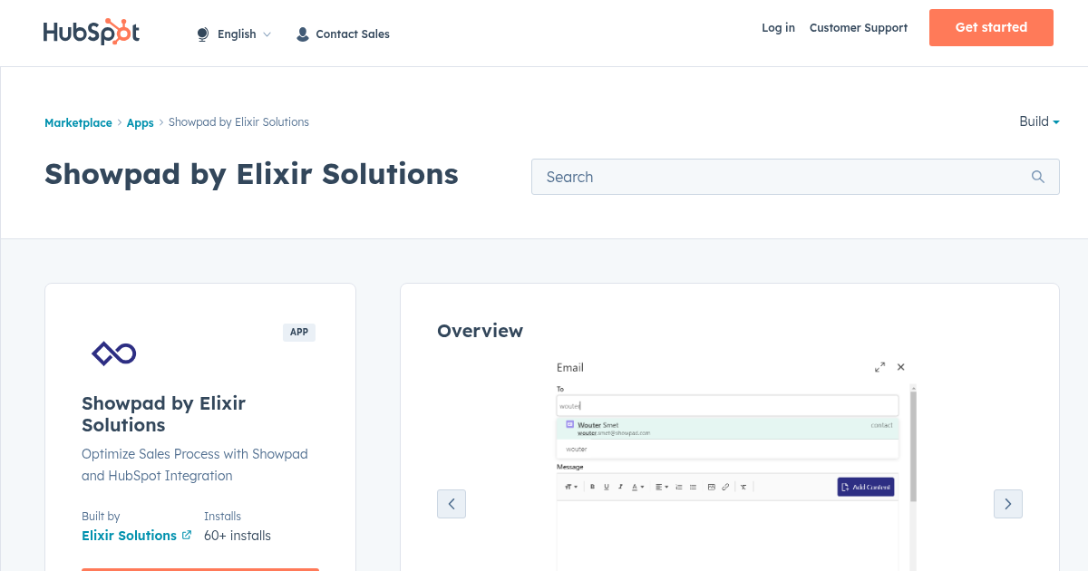The height and width of the screenshot is (571, 1088).
Task: Open the English language selector
Action: point(237,34)
